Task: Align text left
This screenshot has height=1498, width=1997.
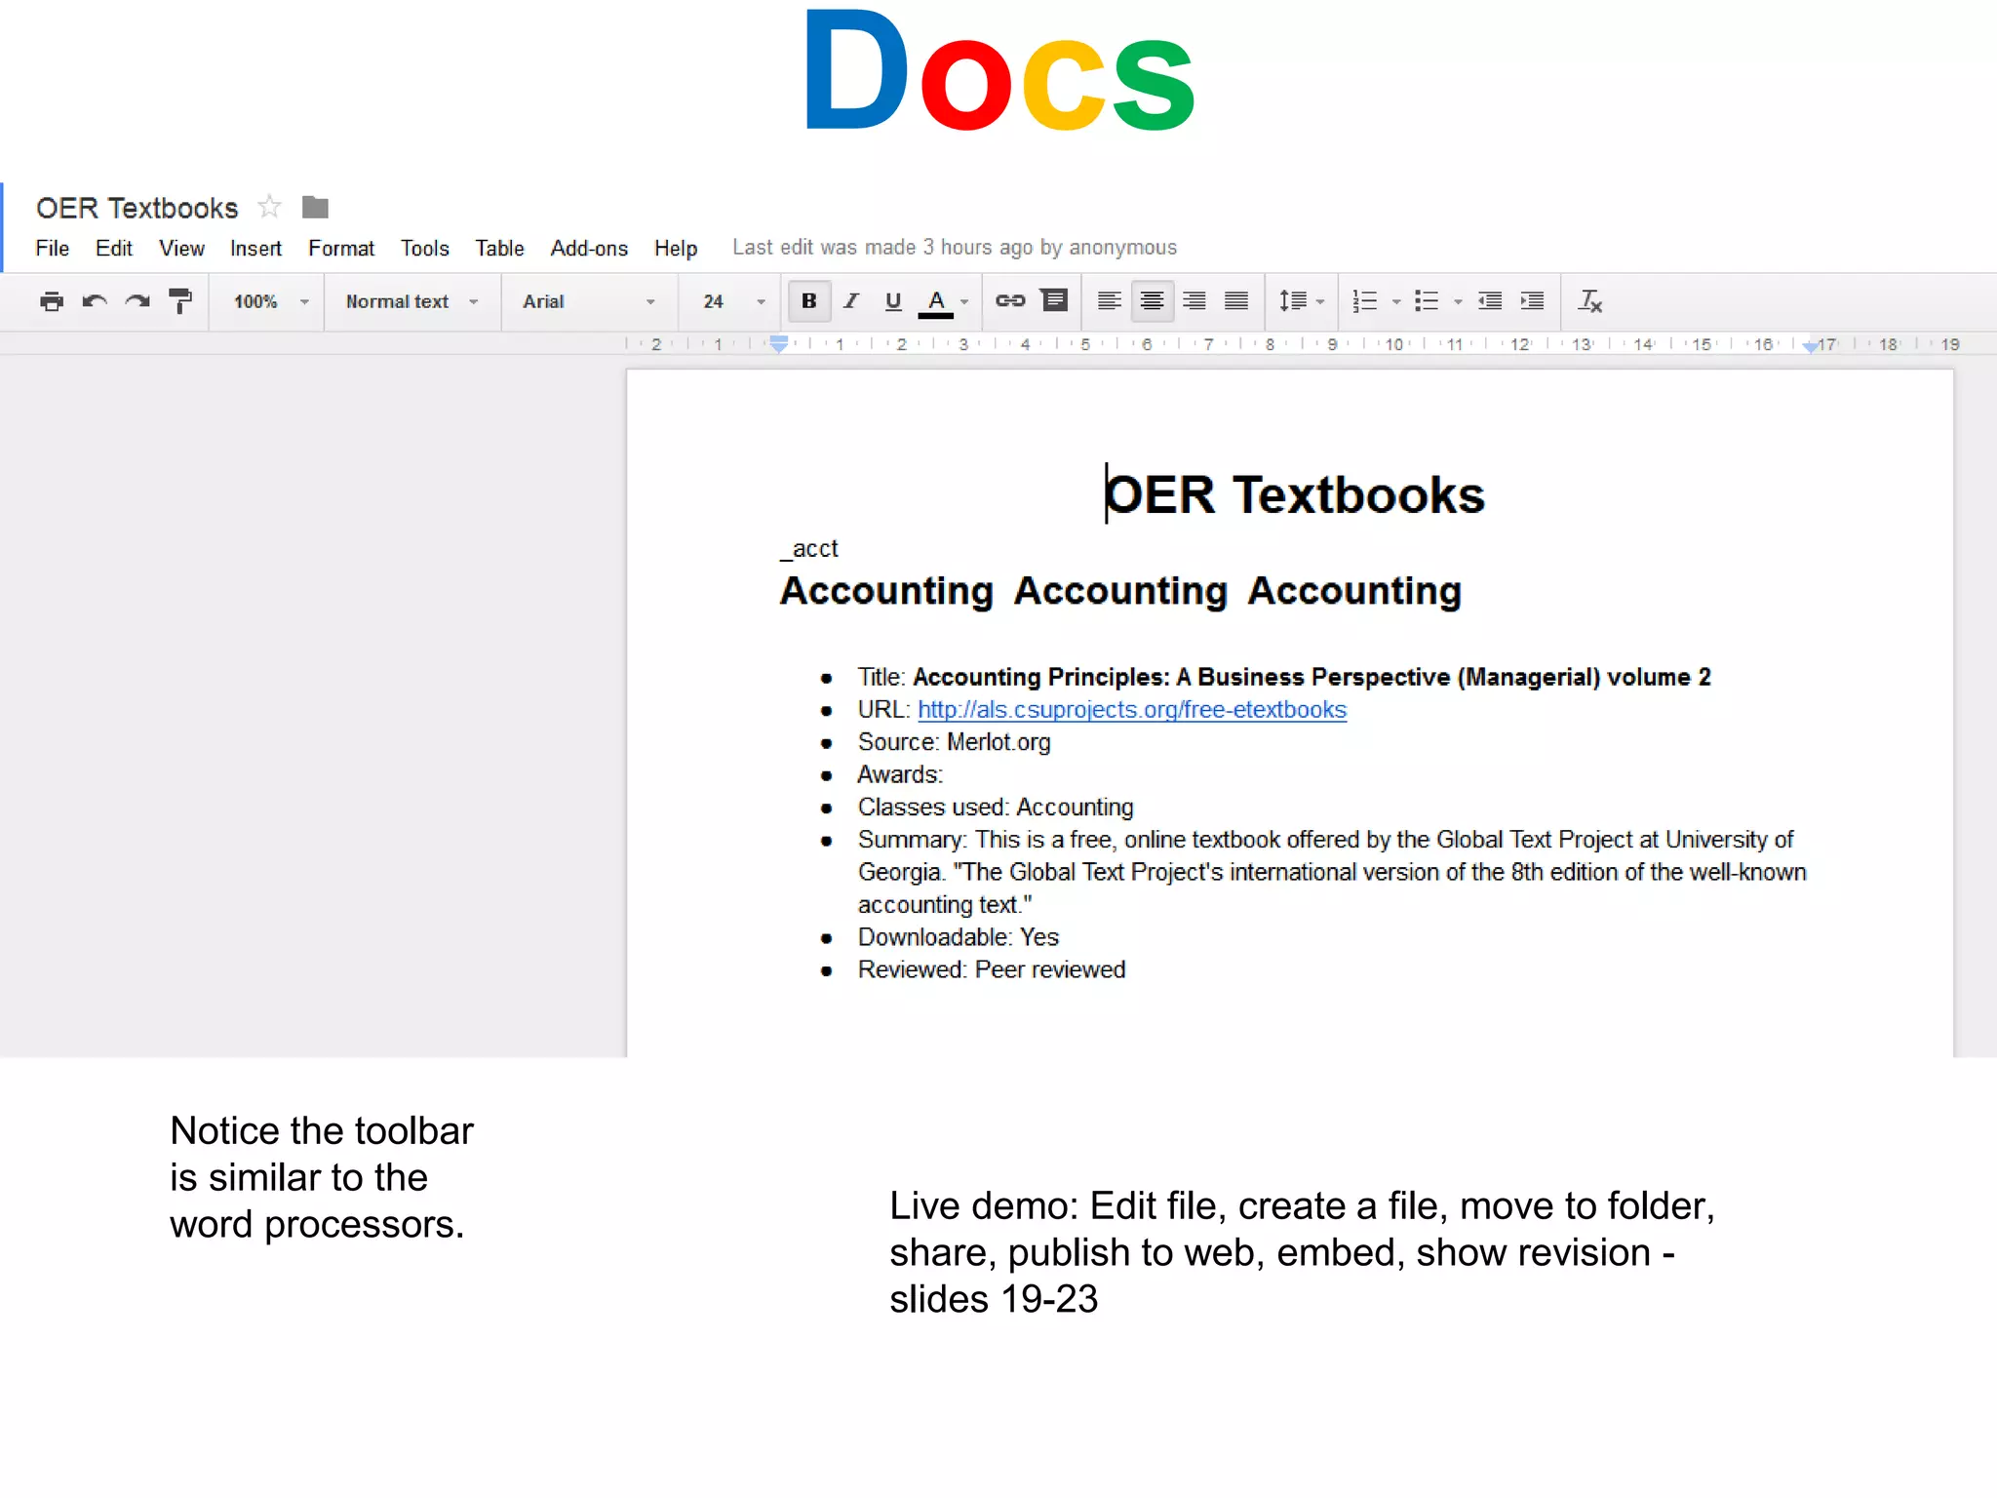Action: pos(1110,301)
